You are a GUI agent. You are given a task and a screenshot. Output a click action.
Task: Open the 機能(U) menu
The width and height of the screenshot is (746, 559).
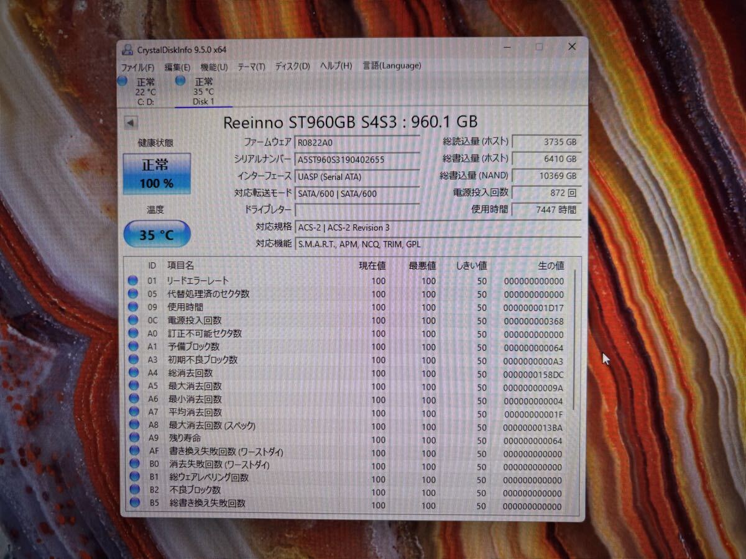[x=213, y=66]
